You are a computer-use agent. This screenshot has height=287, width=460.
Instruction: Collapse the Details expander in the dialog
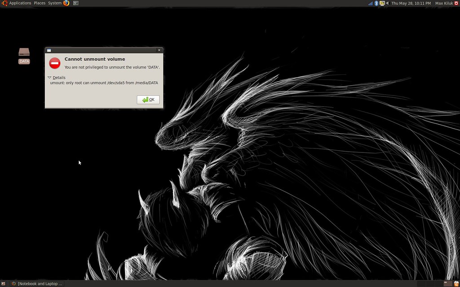click(x=56, y=78)
